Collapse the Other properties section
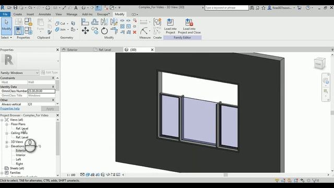This screenshot has height=188, width=334. point(53,100)
